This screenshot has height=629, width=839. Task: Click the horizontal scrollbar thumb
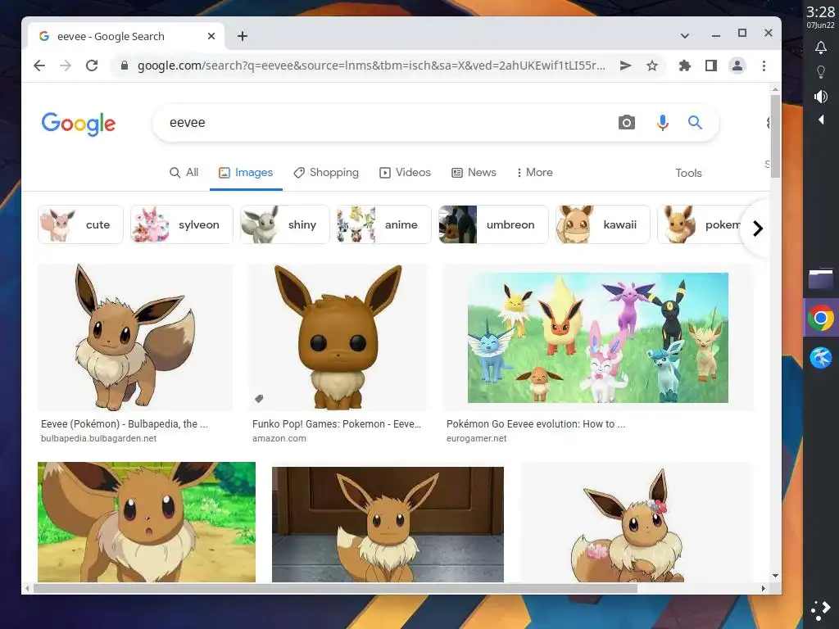[335, 588]
